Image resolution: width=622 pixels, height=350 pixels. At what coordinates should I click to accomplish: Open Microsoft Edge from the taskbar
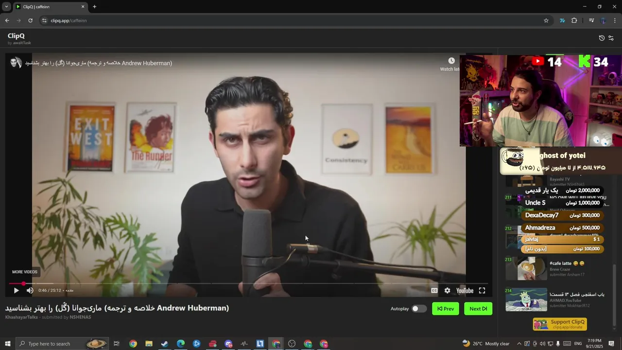(181, 344)
